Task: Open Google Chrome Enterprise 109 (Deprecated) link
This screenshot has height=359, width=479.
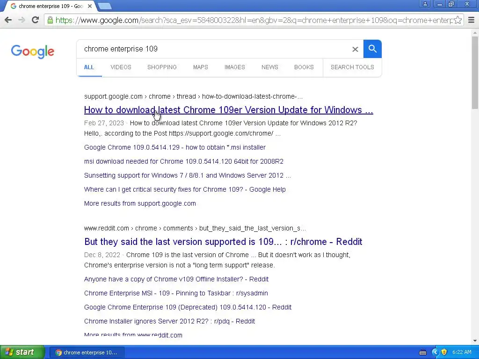Action: 188,308
